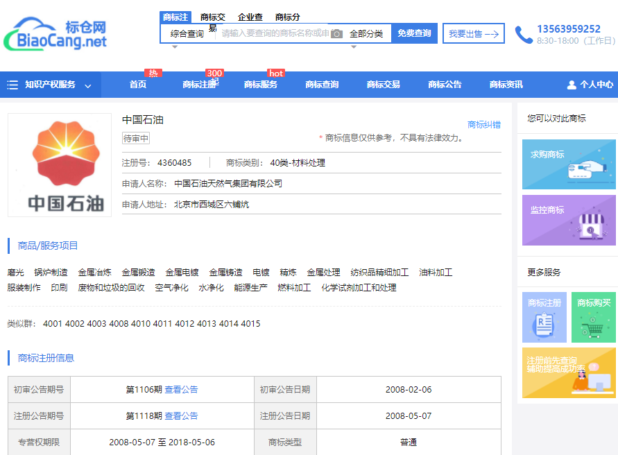Click the registration number 4360485
This screenshot has width=618, height=455.
(x=174, y=163)
